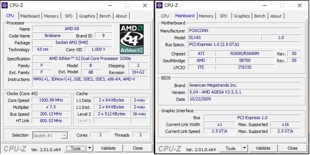Close the left CPU-Z window with X

(x=145, y=5)
